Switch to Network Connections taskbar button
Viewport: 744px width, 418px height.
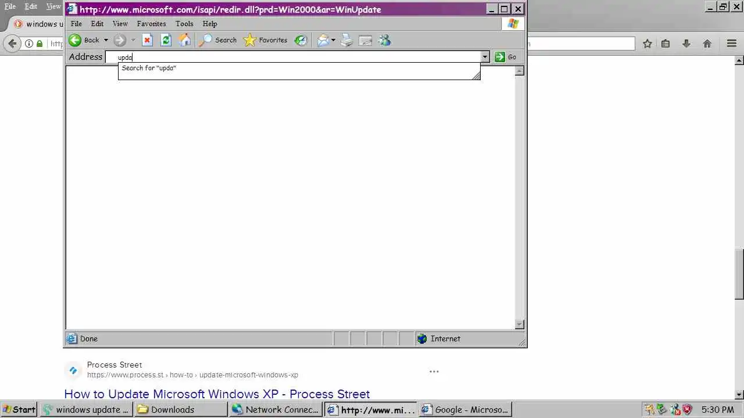click(x=276, y=409)
